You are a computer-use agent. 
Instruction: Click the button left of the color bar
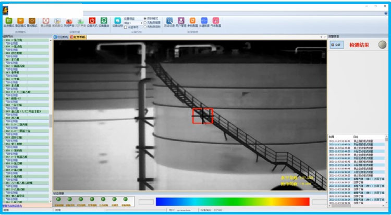click(x=146, y=201)
